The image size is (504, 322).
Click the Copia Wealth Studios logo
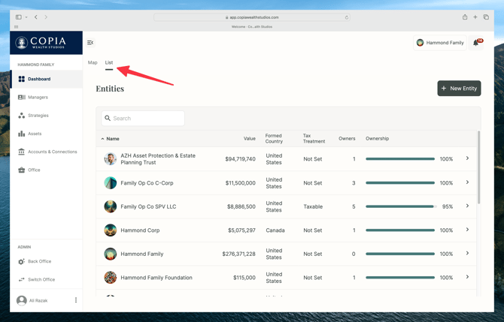41,43
